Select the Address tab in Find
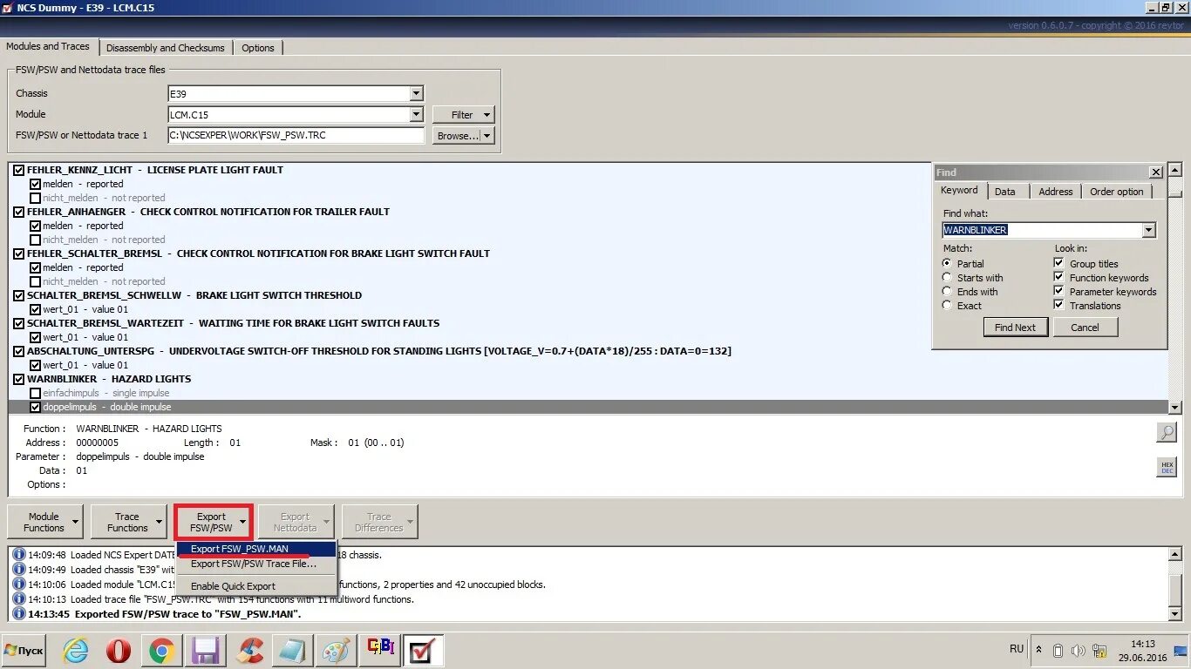 (1056, 192)
